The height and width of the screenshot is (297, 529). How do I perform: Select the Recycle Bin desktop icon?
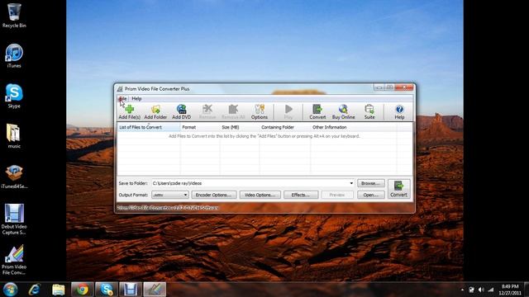tap(14, 16)
